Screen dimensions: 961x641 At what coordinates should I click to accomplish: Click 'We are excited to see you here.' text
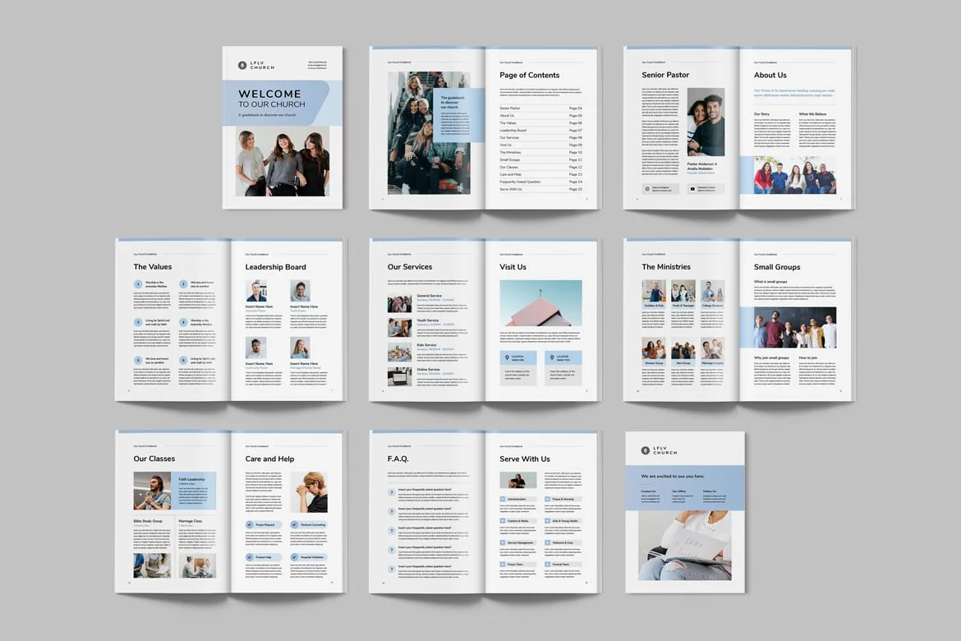click(673, 476)
